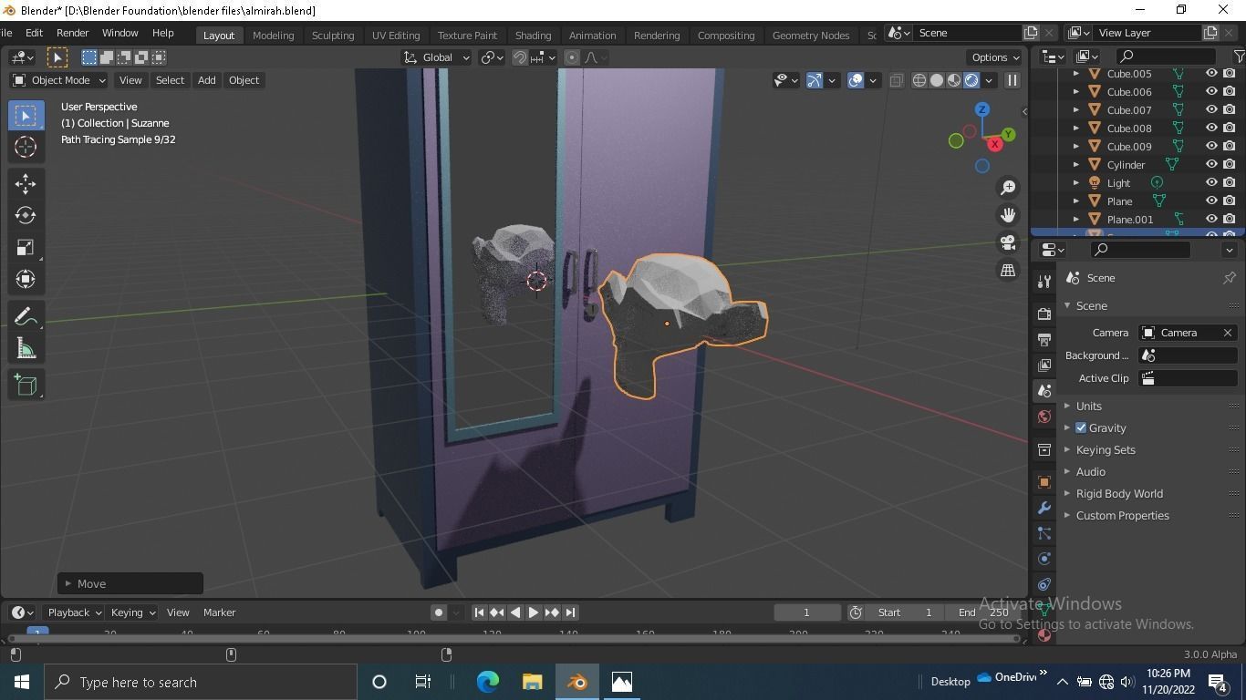This screenshot has width=1246, height=700.
Task: Open World properties tab
Action: (x=1044, y=417)
